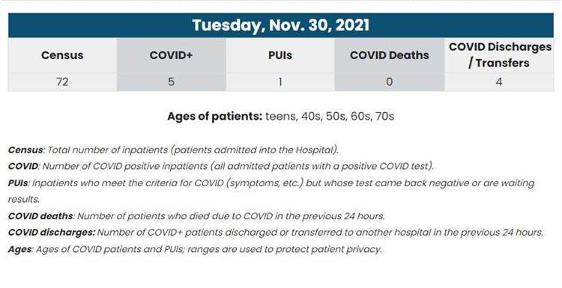Click the Ages of patients label
Screen dimensions: 562x288
coord(215,117)
